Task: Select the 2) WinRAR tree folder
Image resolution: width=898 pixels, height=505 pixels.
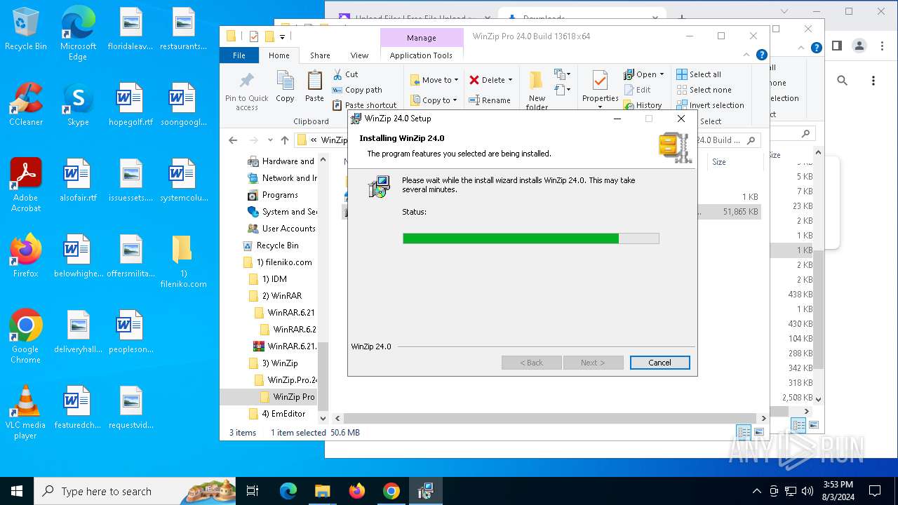Action: (x=275, y=296)
